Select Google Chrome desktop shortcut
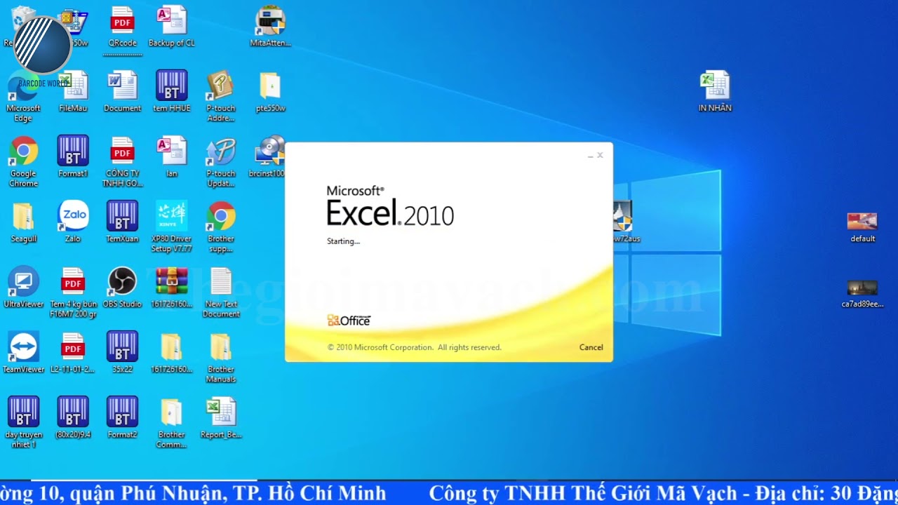Screen dimensions: 898x505 tap(23, 163)
